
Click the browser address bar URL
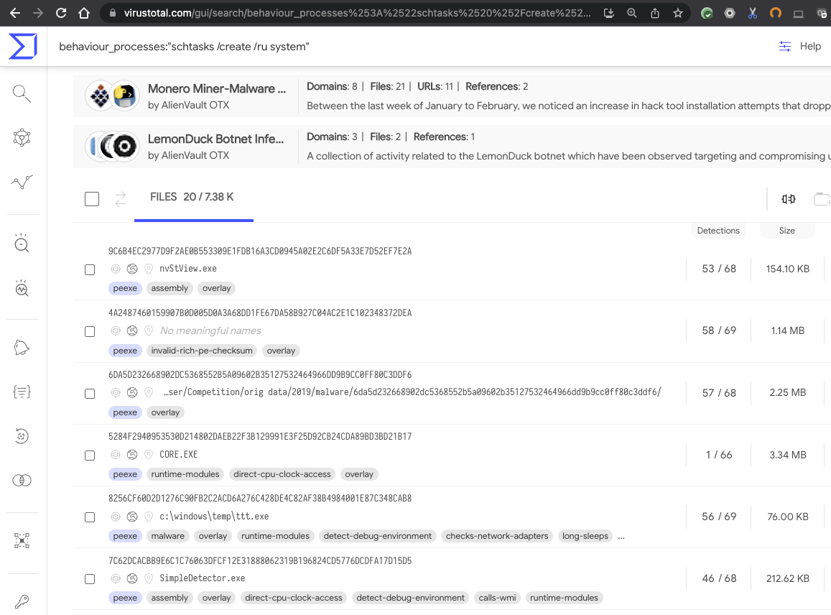(357, 13)
